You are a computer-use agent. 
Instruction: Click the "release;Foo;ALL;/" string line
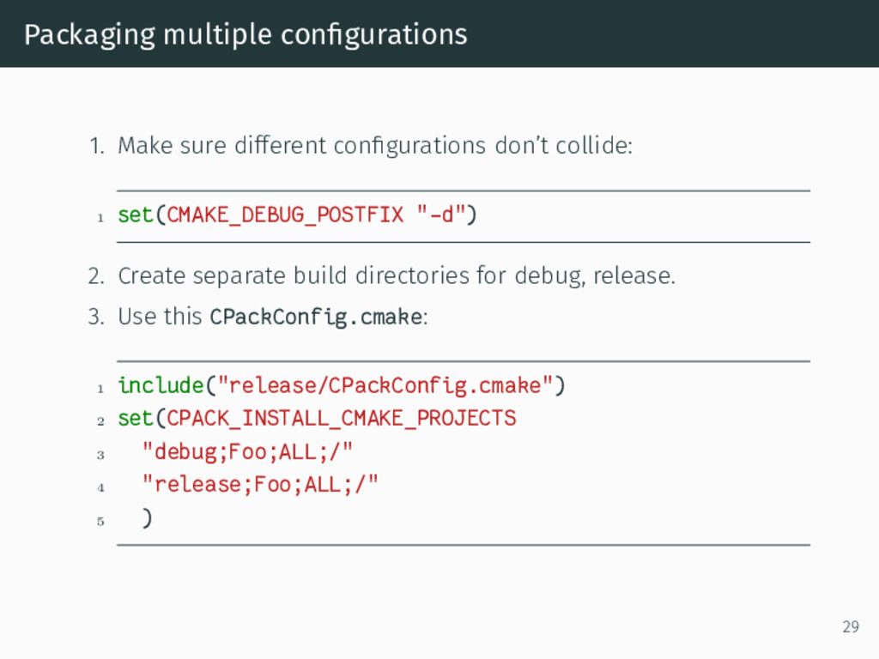tap(260, 485)
